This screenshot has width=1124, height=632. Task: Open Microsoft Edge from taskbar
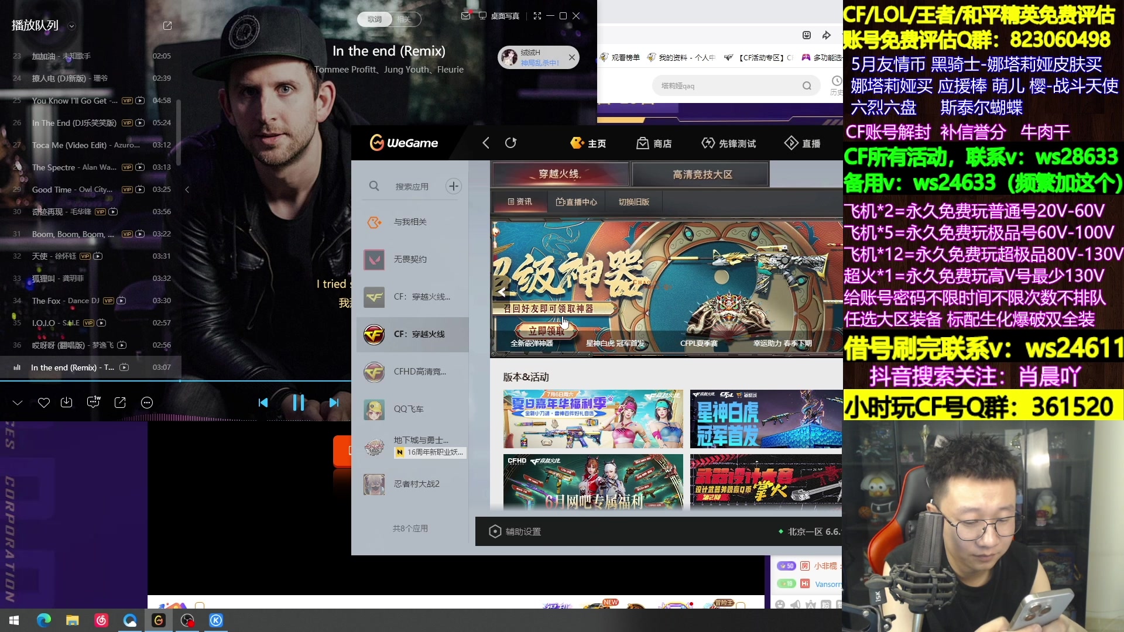point(44,620)
